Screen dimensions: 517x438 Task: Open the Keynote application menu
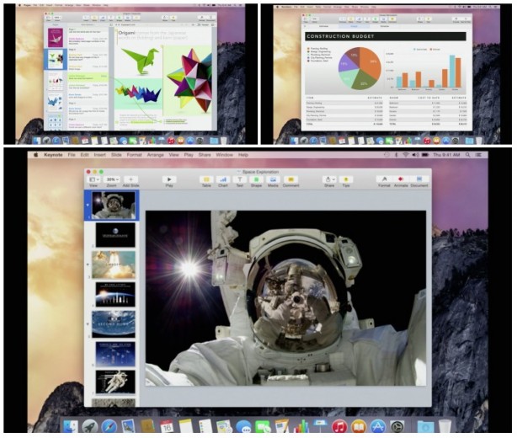(53, 155)
